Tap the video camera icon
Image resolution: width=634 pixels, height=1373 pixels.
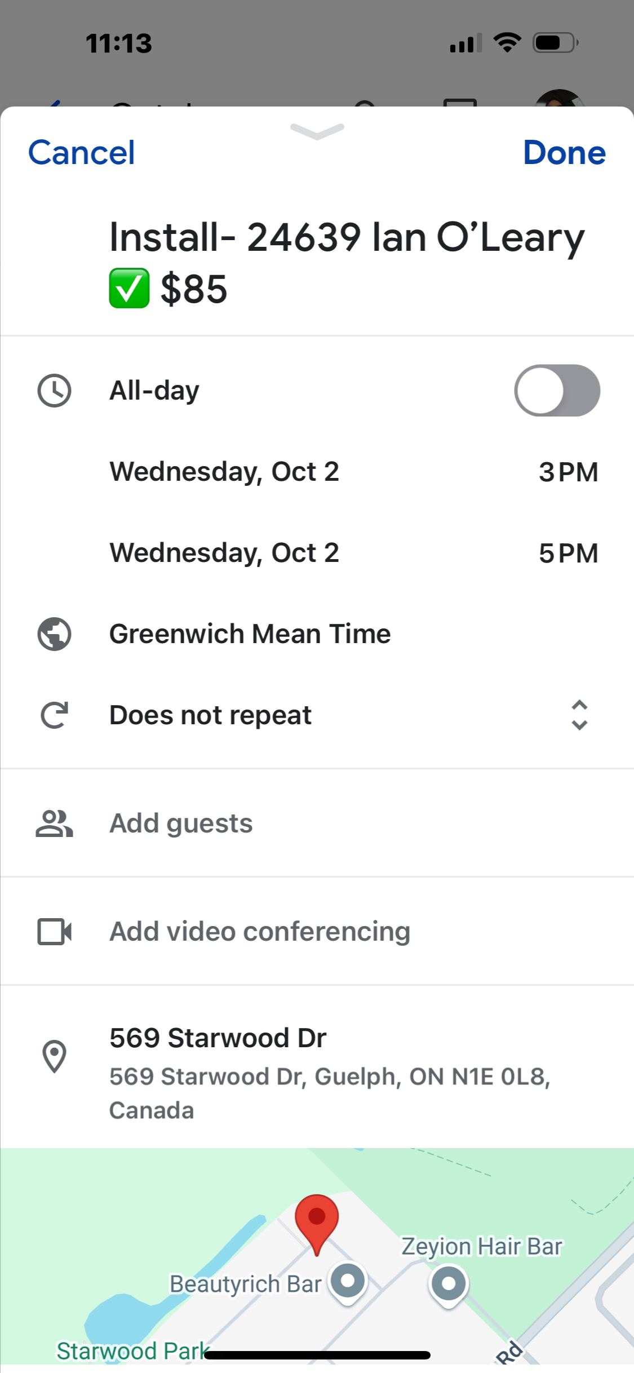point(54,932)
